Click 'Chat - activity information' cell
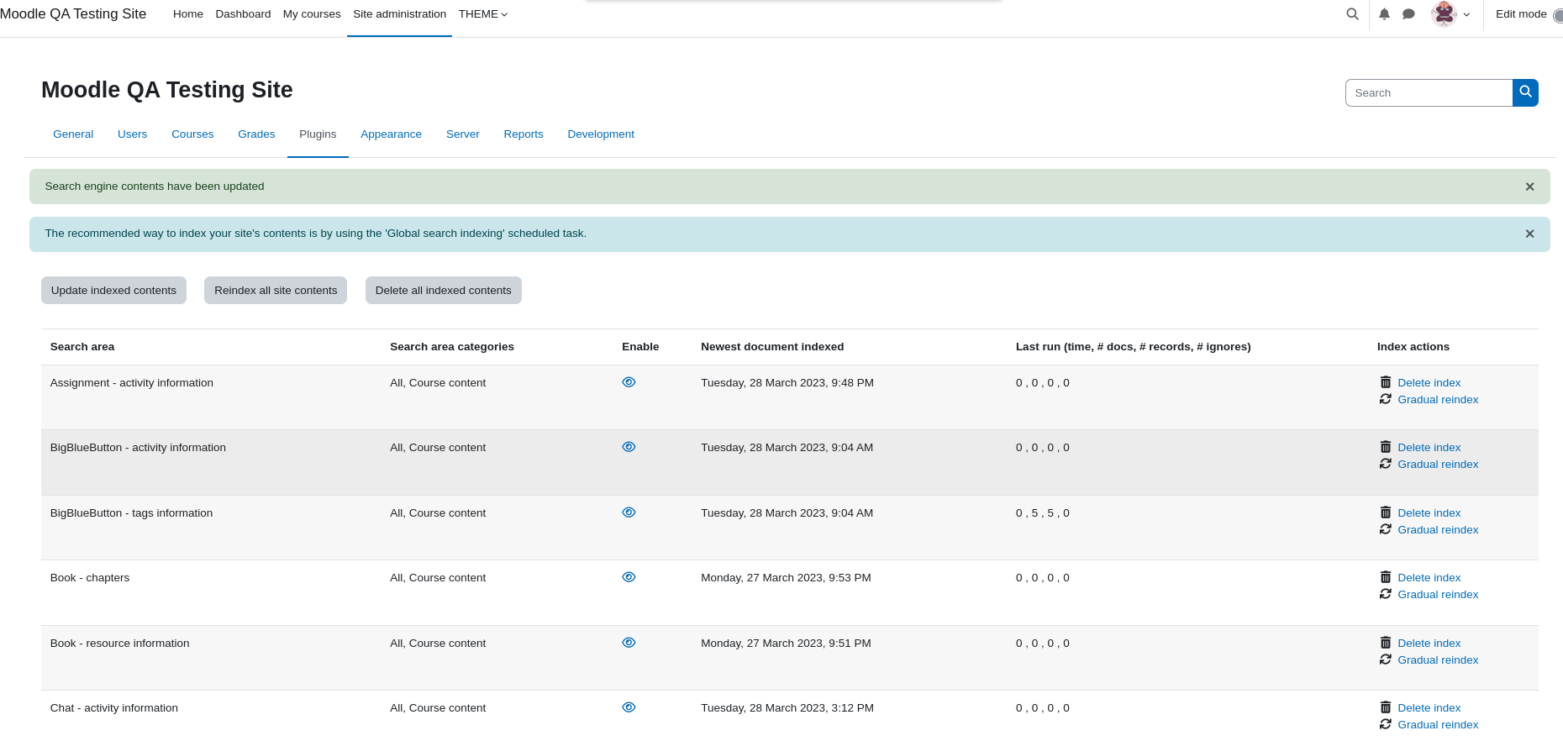Image resolution: width=1563 pixels, height=741 pixels. click(x=114, y=708)
